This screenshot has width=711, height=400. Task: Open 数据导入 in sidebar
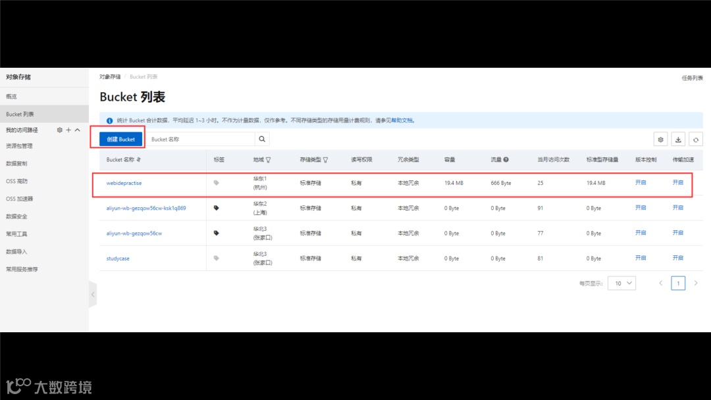(x=16, y=252)
